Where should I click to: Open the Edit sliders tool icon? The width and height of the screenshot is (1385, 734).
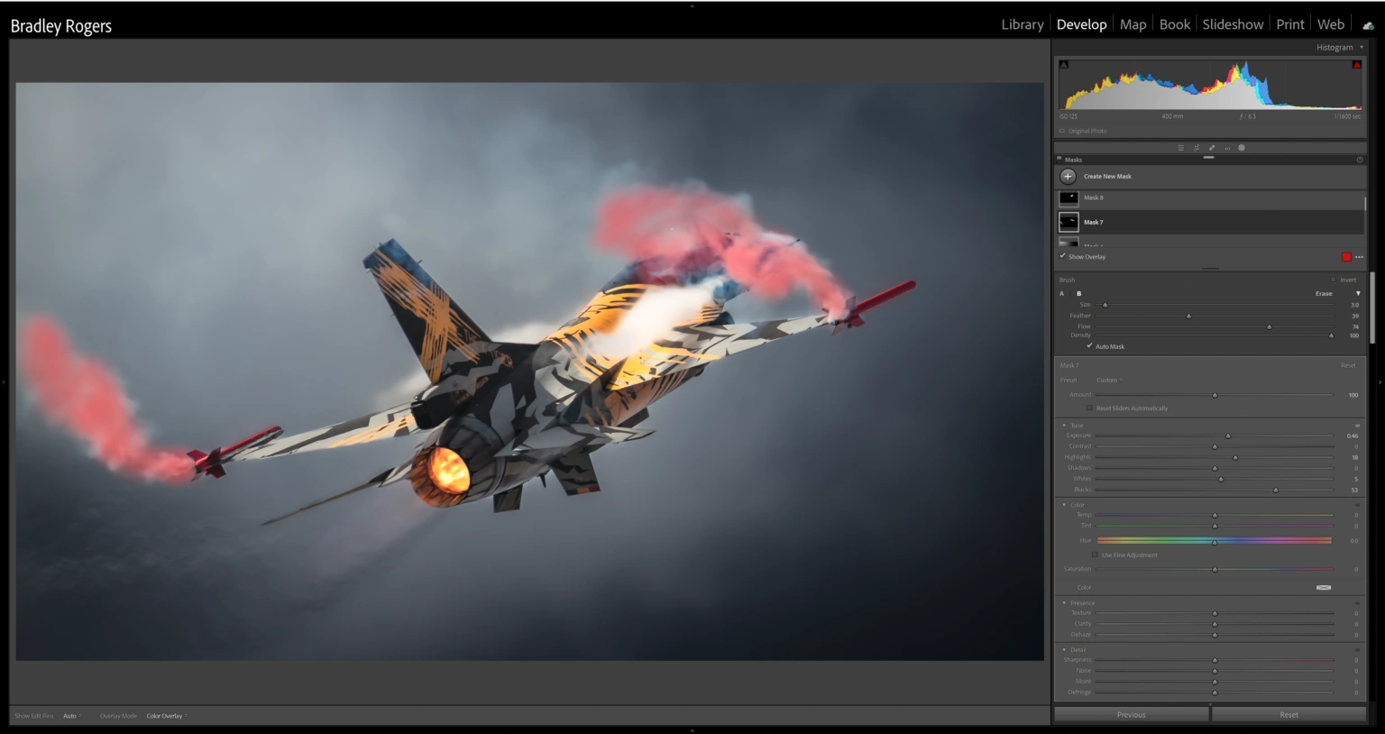tap(1181, 148)
